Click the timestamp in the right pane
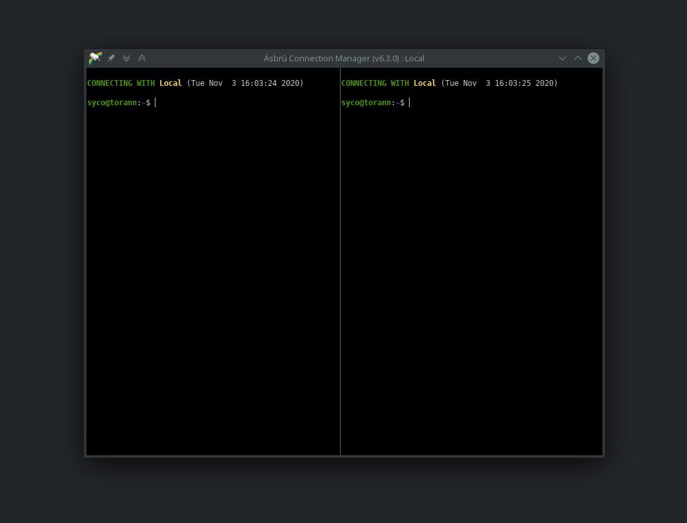687x523 pixels. coord(497,83)
